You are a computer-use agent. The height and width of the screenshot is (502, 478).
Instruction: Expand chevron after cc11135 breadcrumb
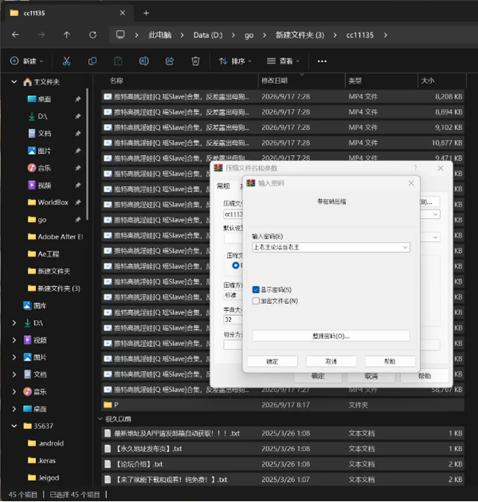pyautogui.click(x=385, y=35)
